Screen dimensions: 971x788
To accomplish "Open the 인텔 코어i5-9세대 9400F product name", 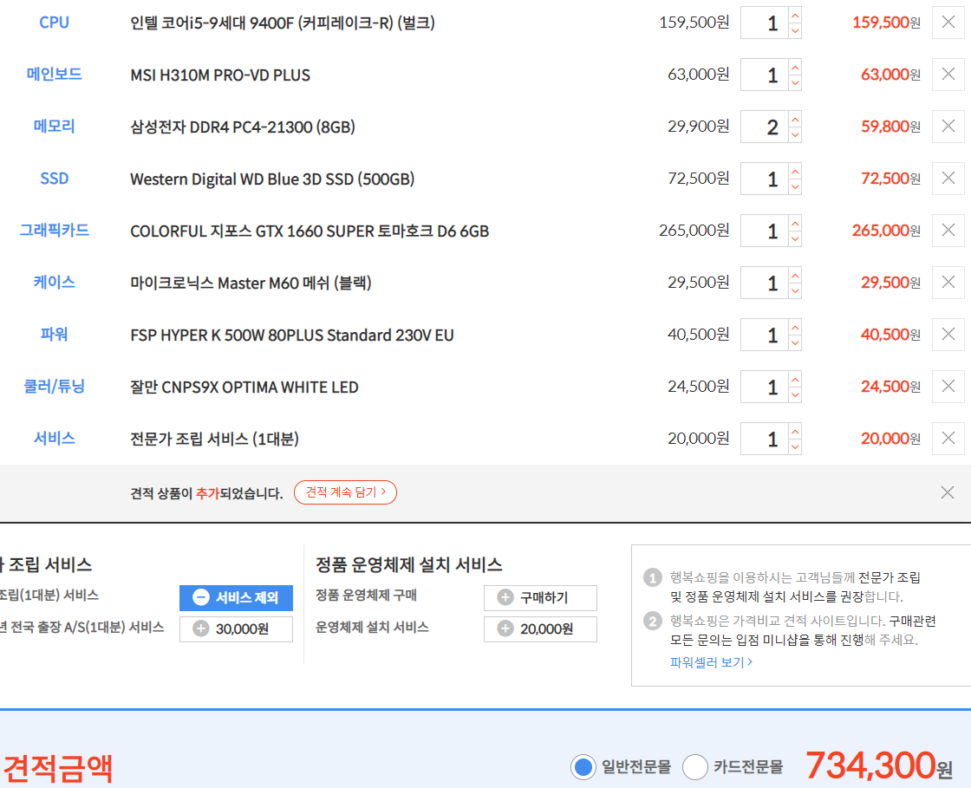I will 283,23.
